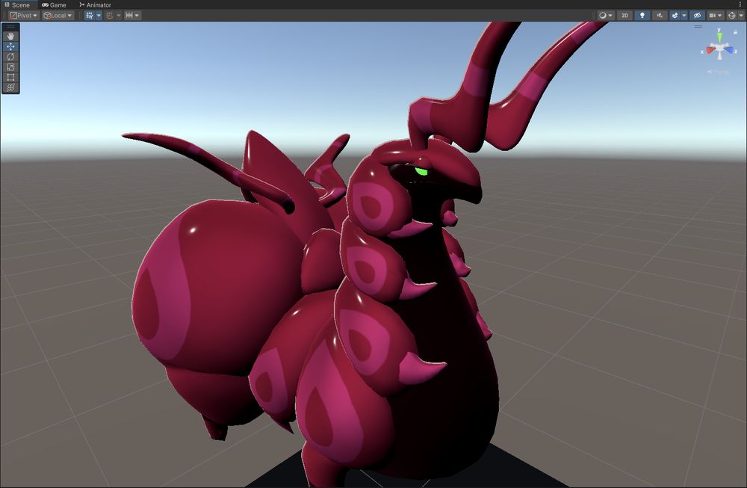Select the Hand view tool
Image resolution: width=747 pixels, height=488 pixels.
point(10,36)
